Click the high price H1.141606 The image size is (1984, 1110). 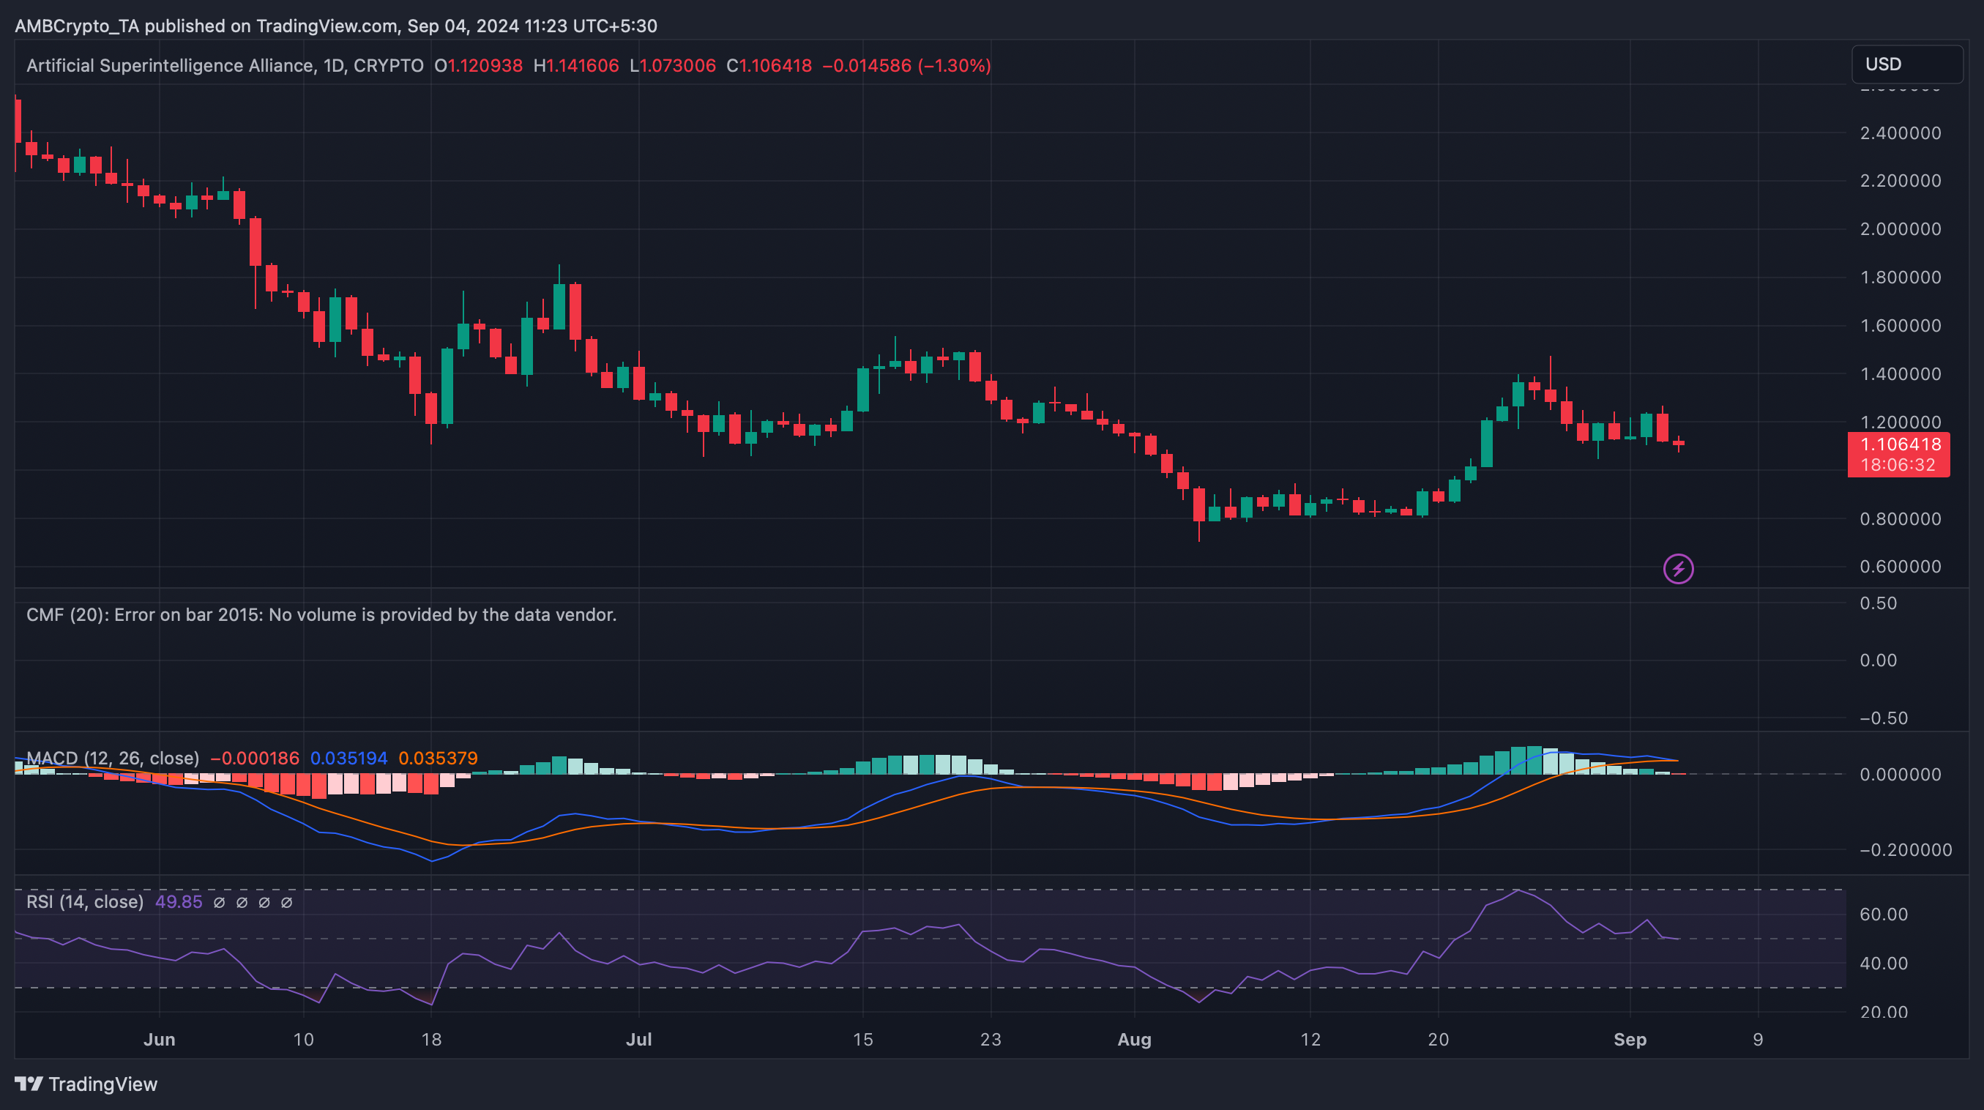(x=576, y=65)
